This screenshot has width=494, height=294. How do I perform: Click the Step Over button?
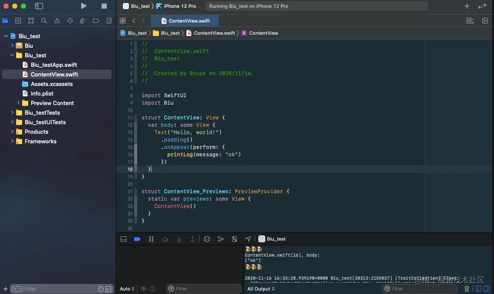tap(165, 239)
